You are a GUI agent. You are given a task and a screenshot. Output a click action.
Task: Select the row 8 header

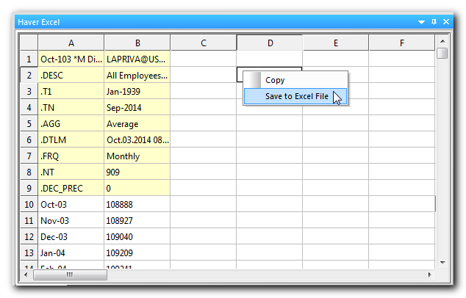29,172
